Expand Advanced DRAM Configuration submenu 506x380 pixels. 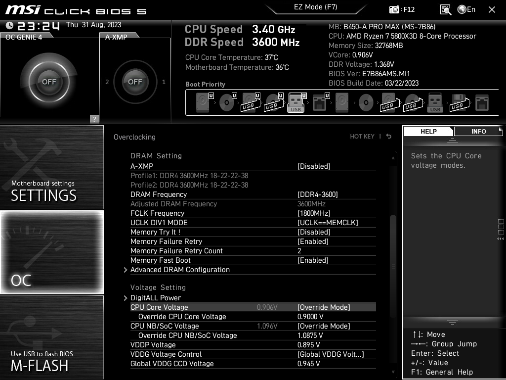(180, 270)
